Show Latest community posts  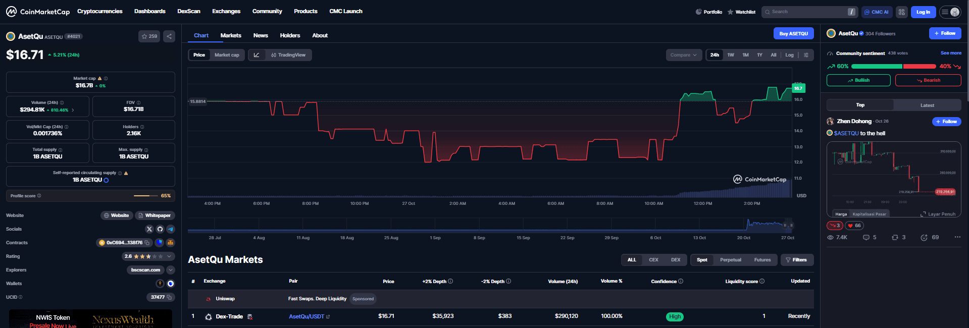click(927, 105)
